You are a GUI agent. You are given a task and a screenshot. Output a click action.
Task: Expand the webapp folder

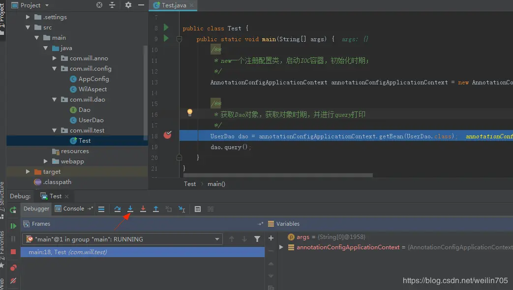pos(45,161)
